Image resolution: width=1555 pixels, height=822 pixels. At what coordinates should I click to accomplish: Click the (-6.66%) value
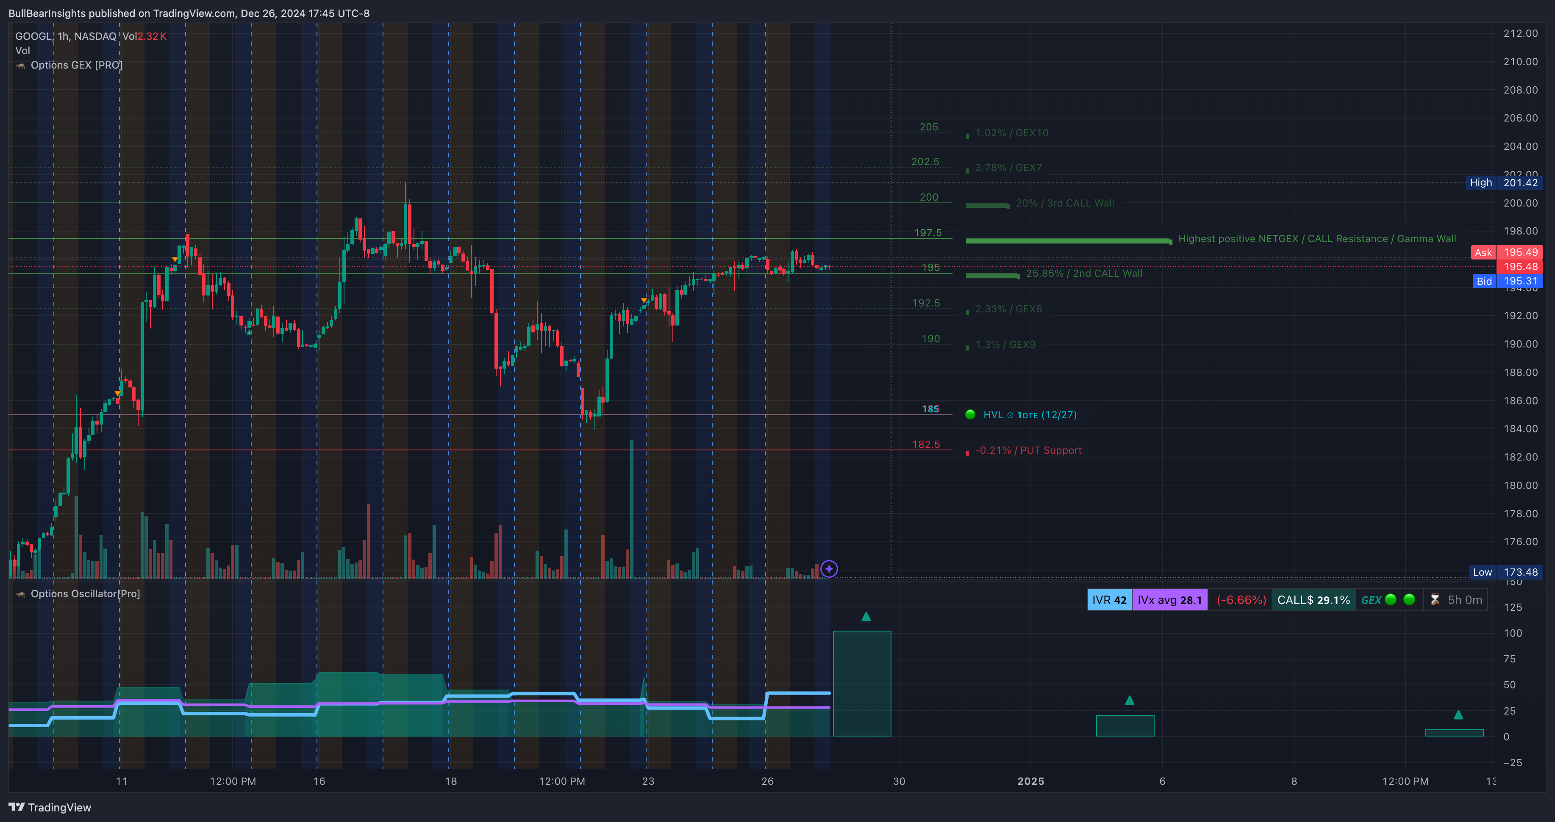pos(1241,600)
